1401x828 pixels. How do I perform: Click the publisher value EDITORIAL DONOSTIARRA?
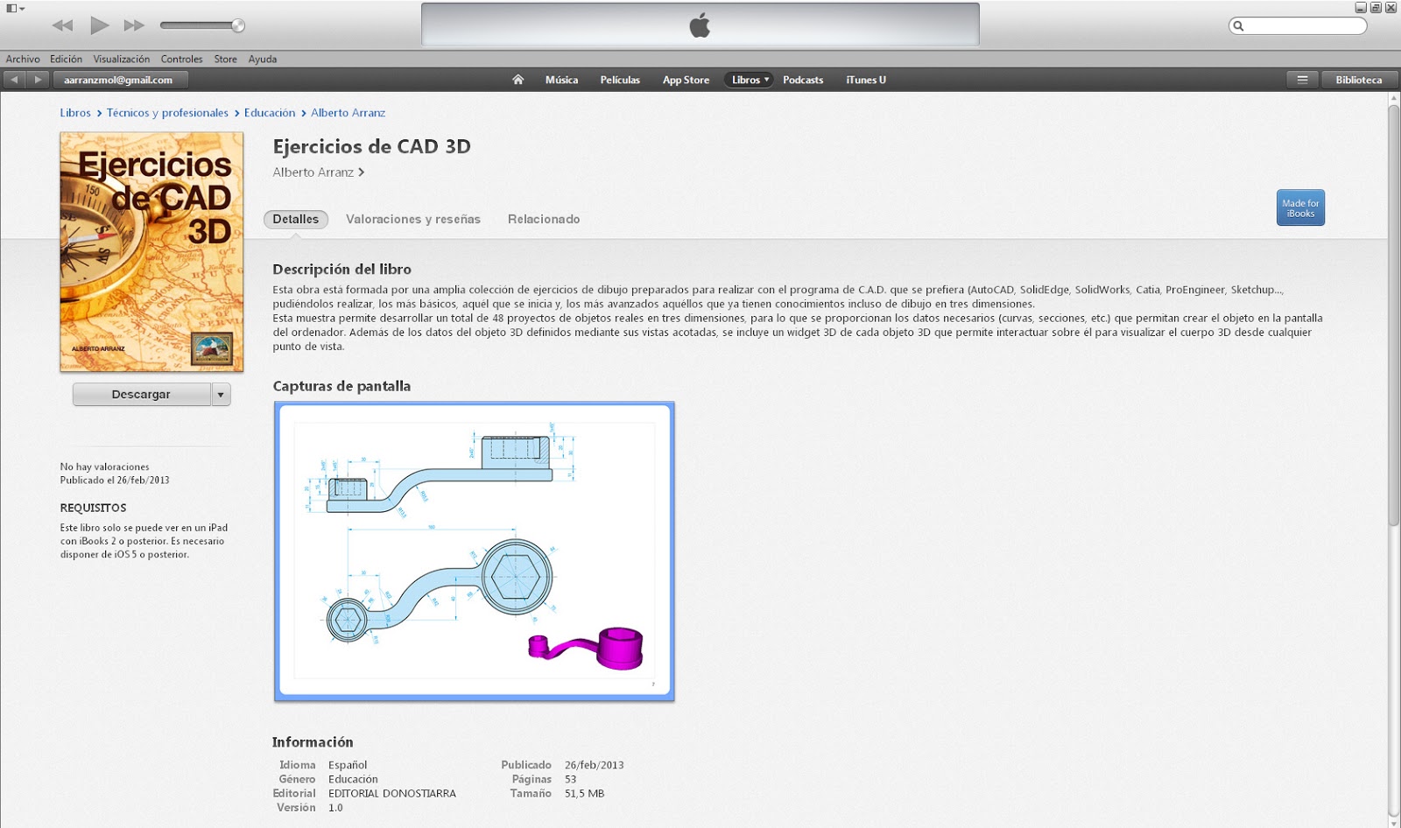392,794
